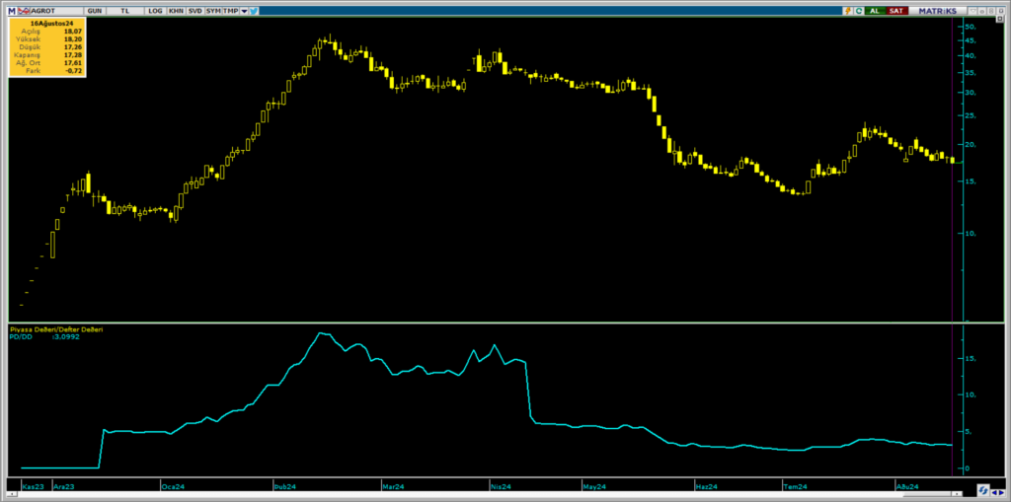The width and height of the screenshot is (1011, 502).
Task: Click the lightning bolt icon
Action: point(848,11)
